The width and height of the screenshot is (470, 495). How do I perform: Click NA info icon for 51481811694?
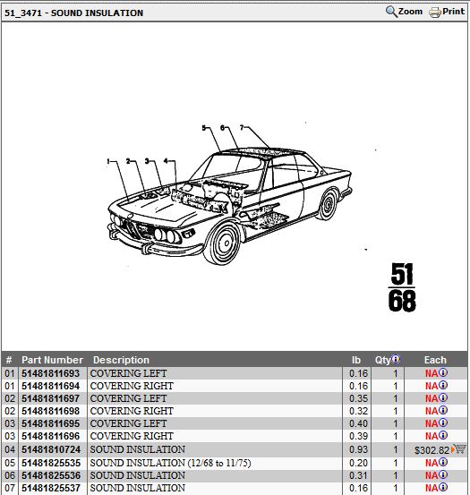pyautogui.click(x=443, y=385)
